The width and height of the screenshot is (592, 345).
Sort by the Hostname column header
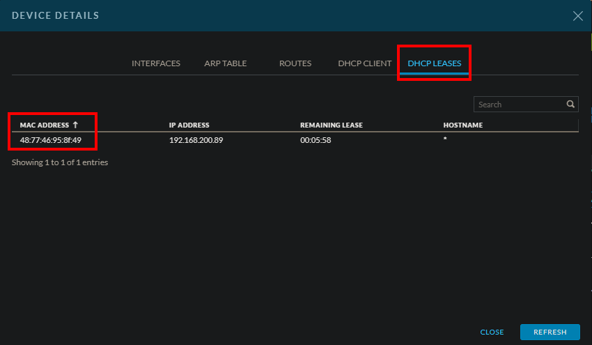(462, 125)
